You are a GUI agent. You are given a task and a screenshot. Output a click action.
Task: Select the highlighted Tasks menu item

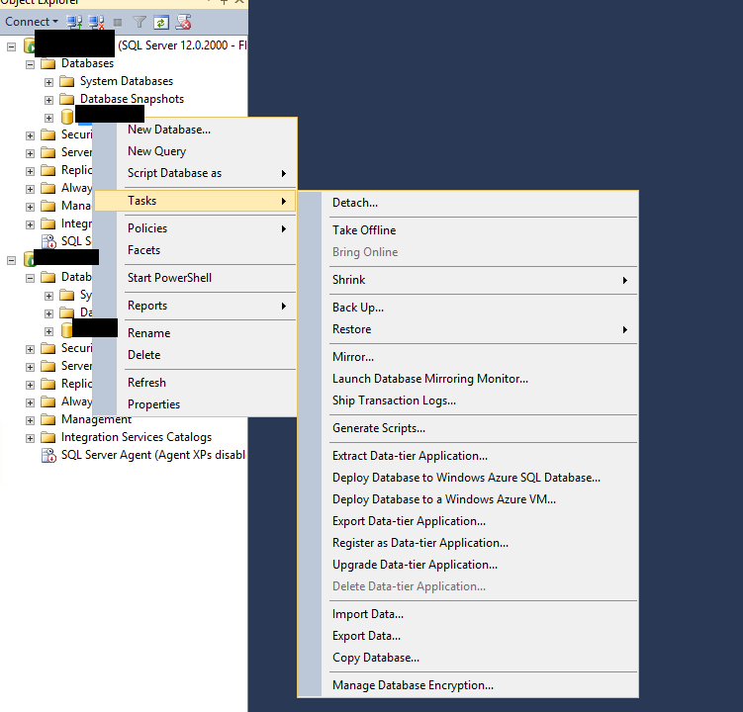point(195,201)
